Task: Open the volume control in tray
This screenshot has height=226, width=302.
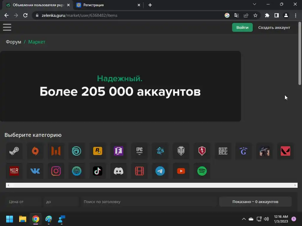Action: point(266,219)
